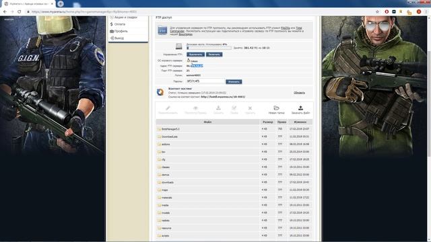Click the Новая папка folder icon
431x242 pixels.
click(x=276, y=108)
